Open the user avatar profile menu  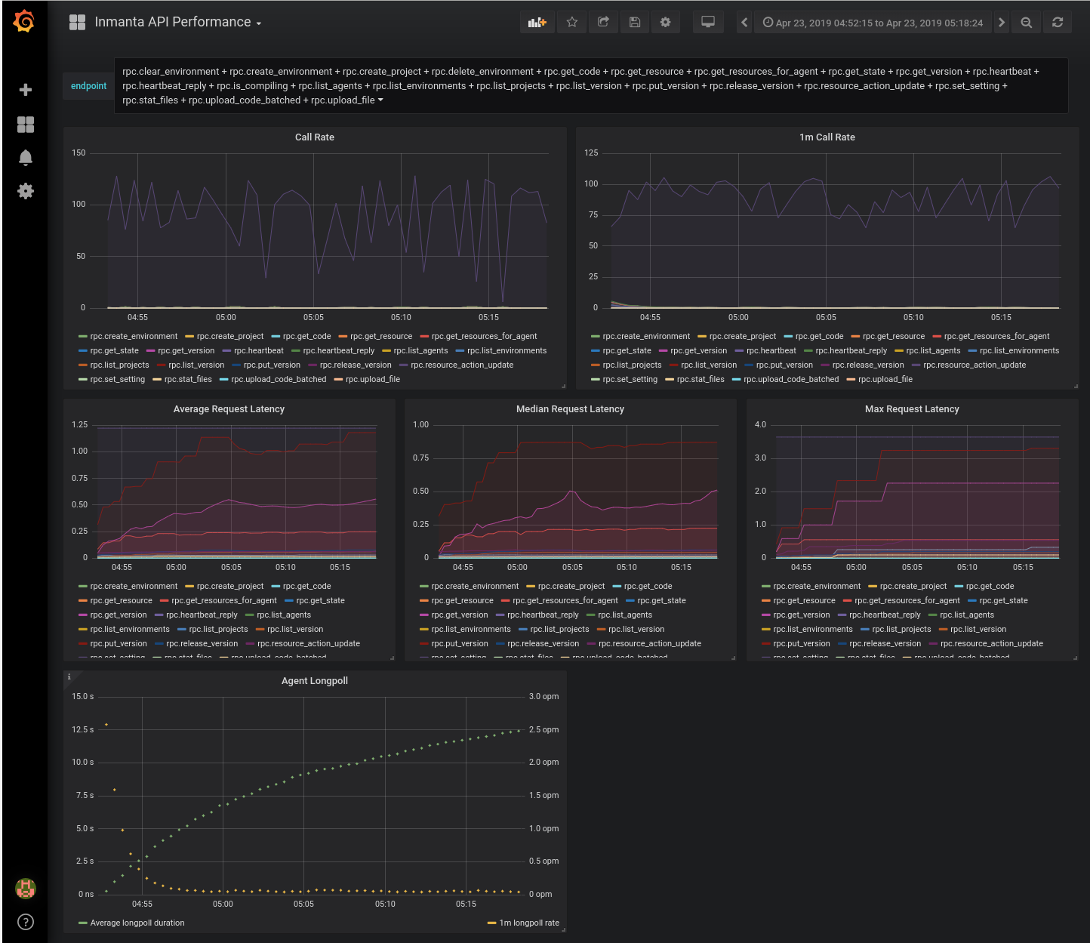[x=26, y=889]
